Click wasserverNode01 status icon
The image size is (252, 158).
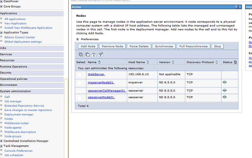[x=225, y=97]
